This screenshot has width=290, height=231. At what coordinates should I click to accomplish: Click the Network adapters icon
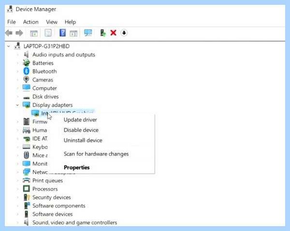(27, 172)
